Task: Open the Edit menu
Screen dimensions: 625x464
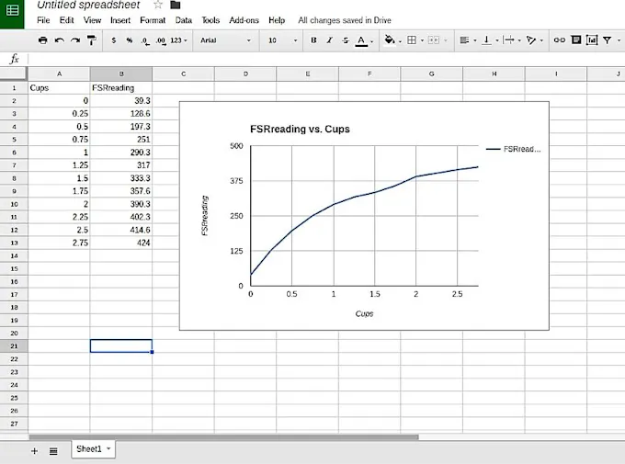Action: click(66, 20)
